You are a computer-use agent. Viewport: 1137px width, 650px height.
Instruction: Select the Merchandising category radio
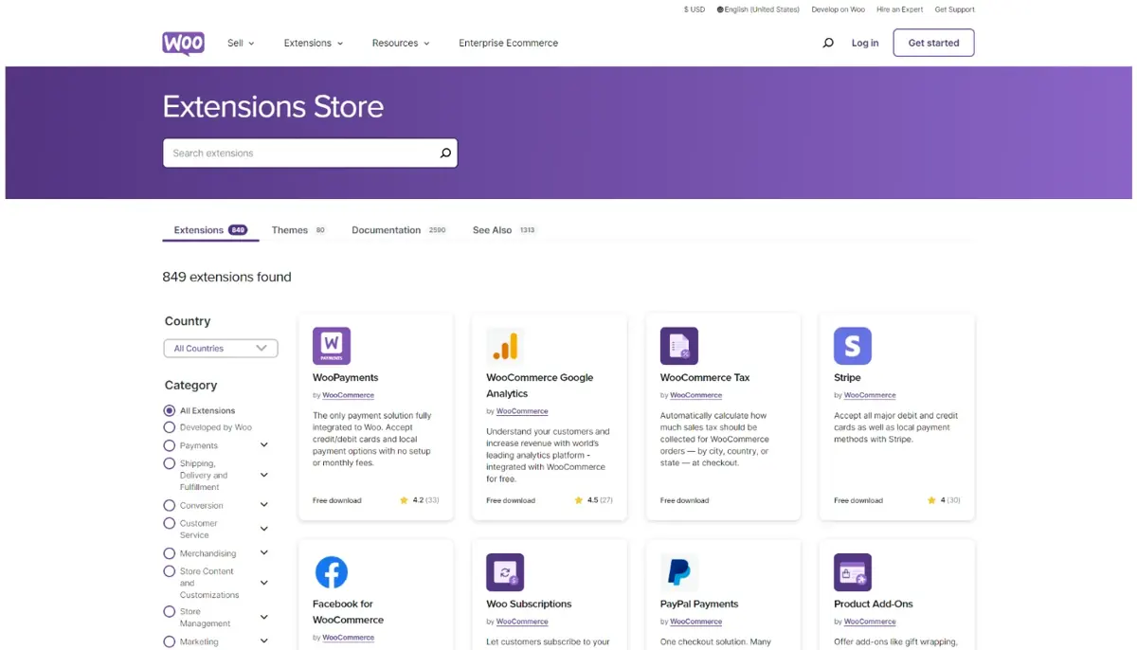click(x=170, y=553)
